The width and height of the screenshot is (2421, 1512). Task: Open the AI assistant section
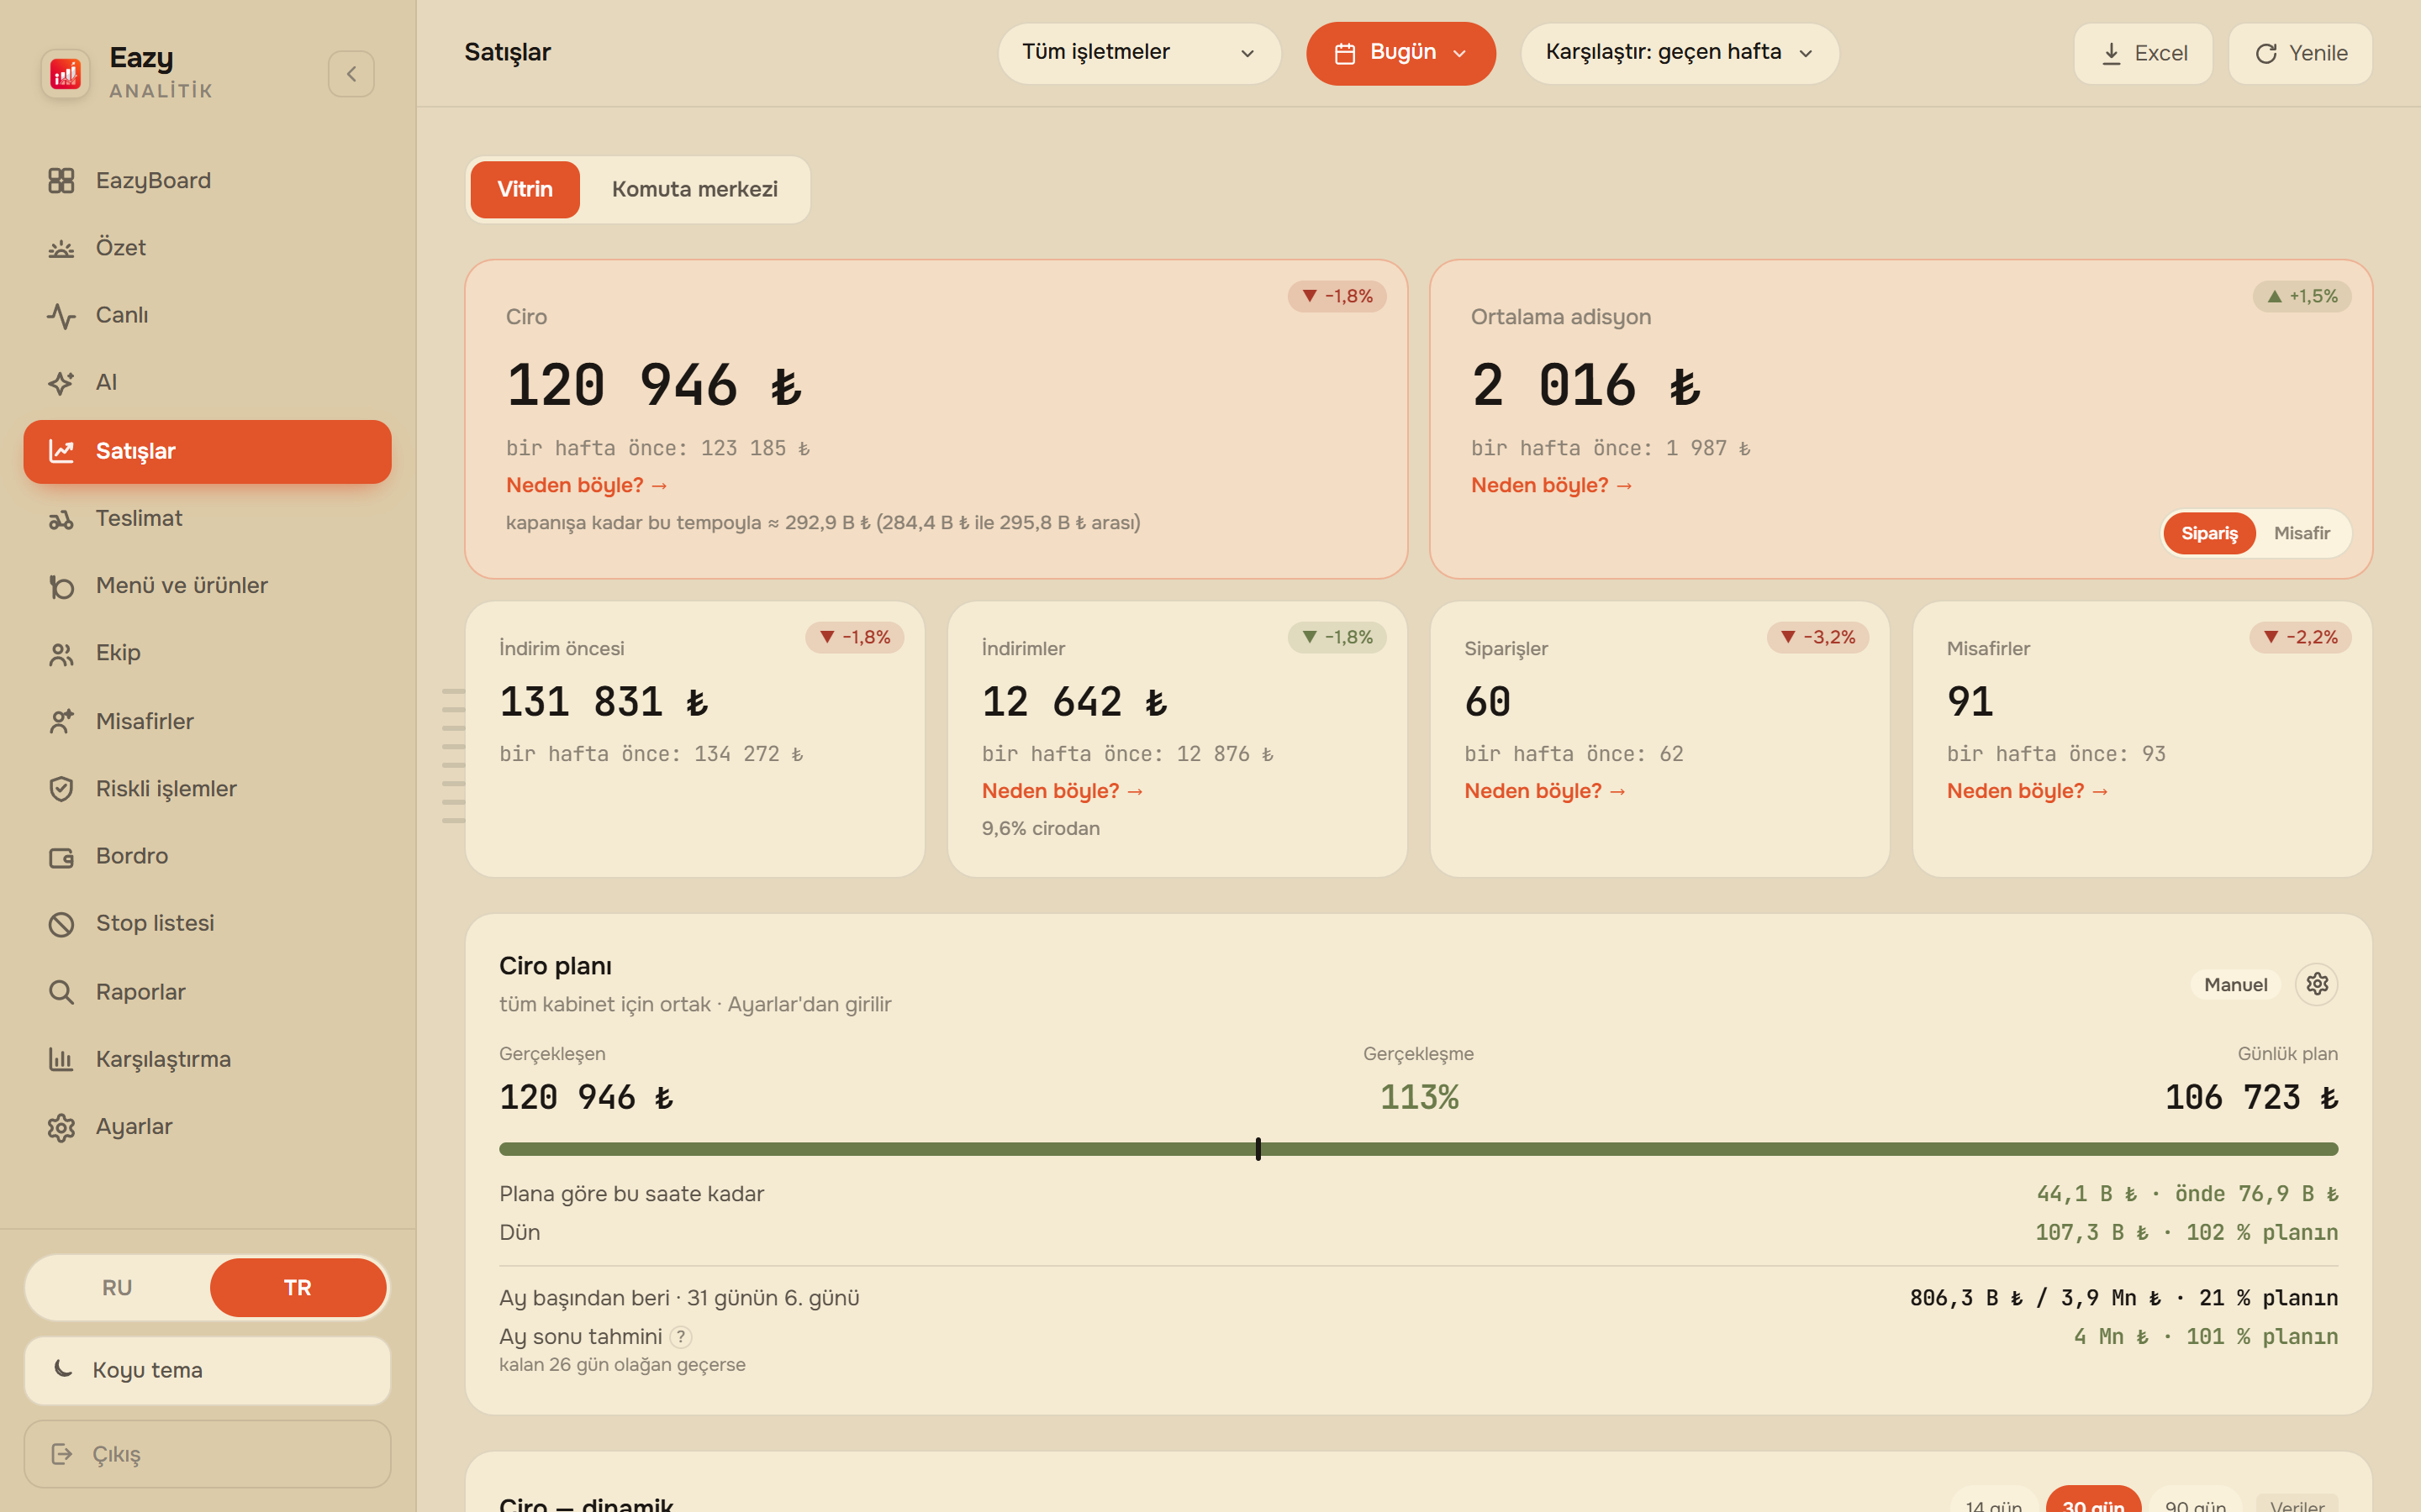pos(207,382)
